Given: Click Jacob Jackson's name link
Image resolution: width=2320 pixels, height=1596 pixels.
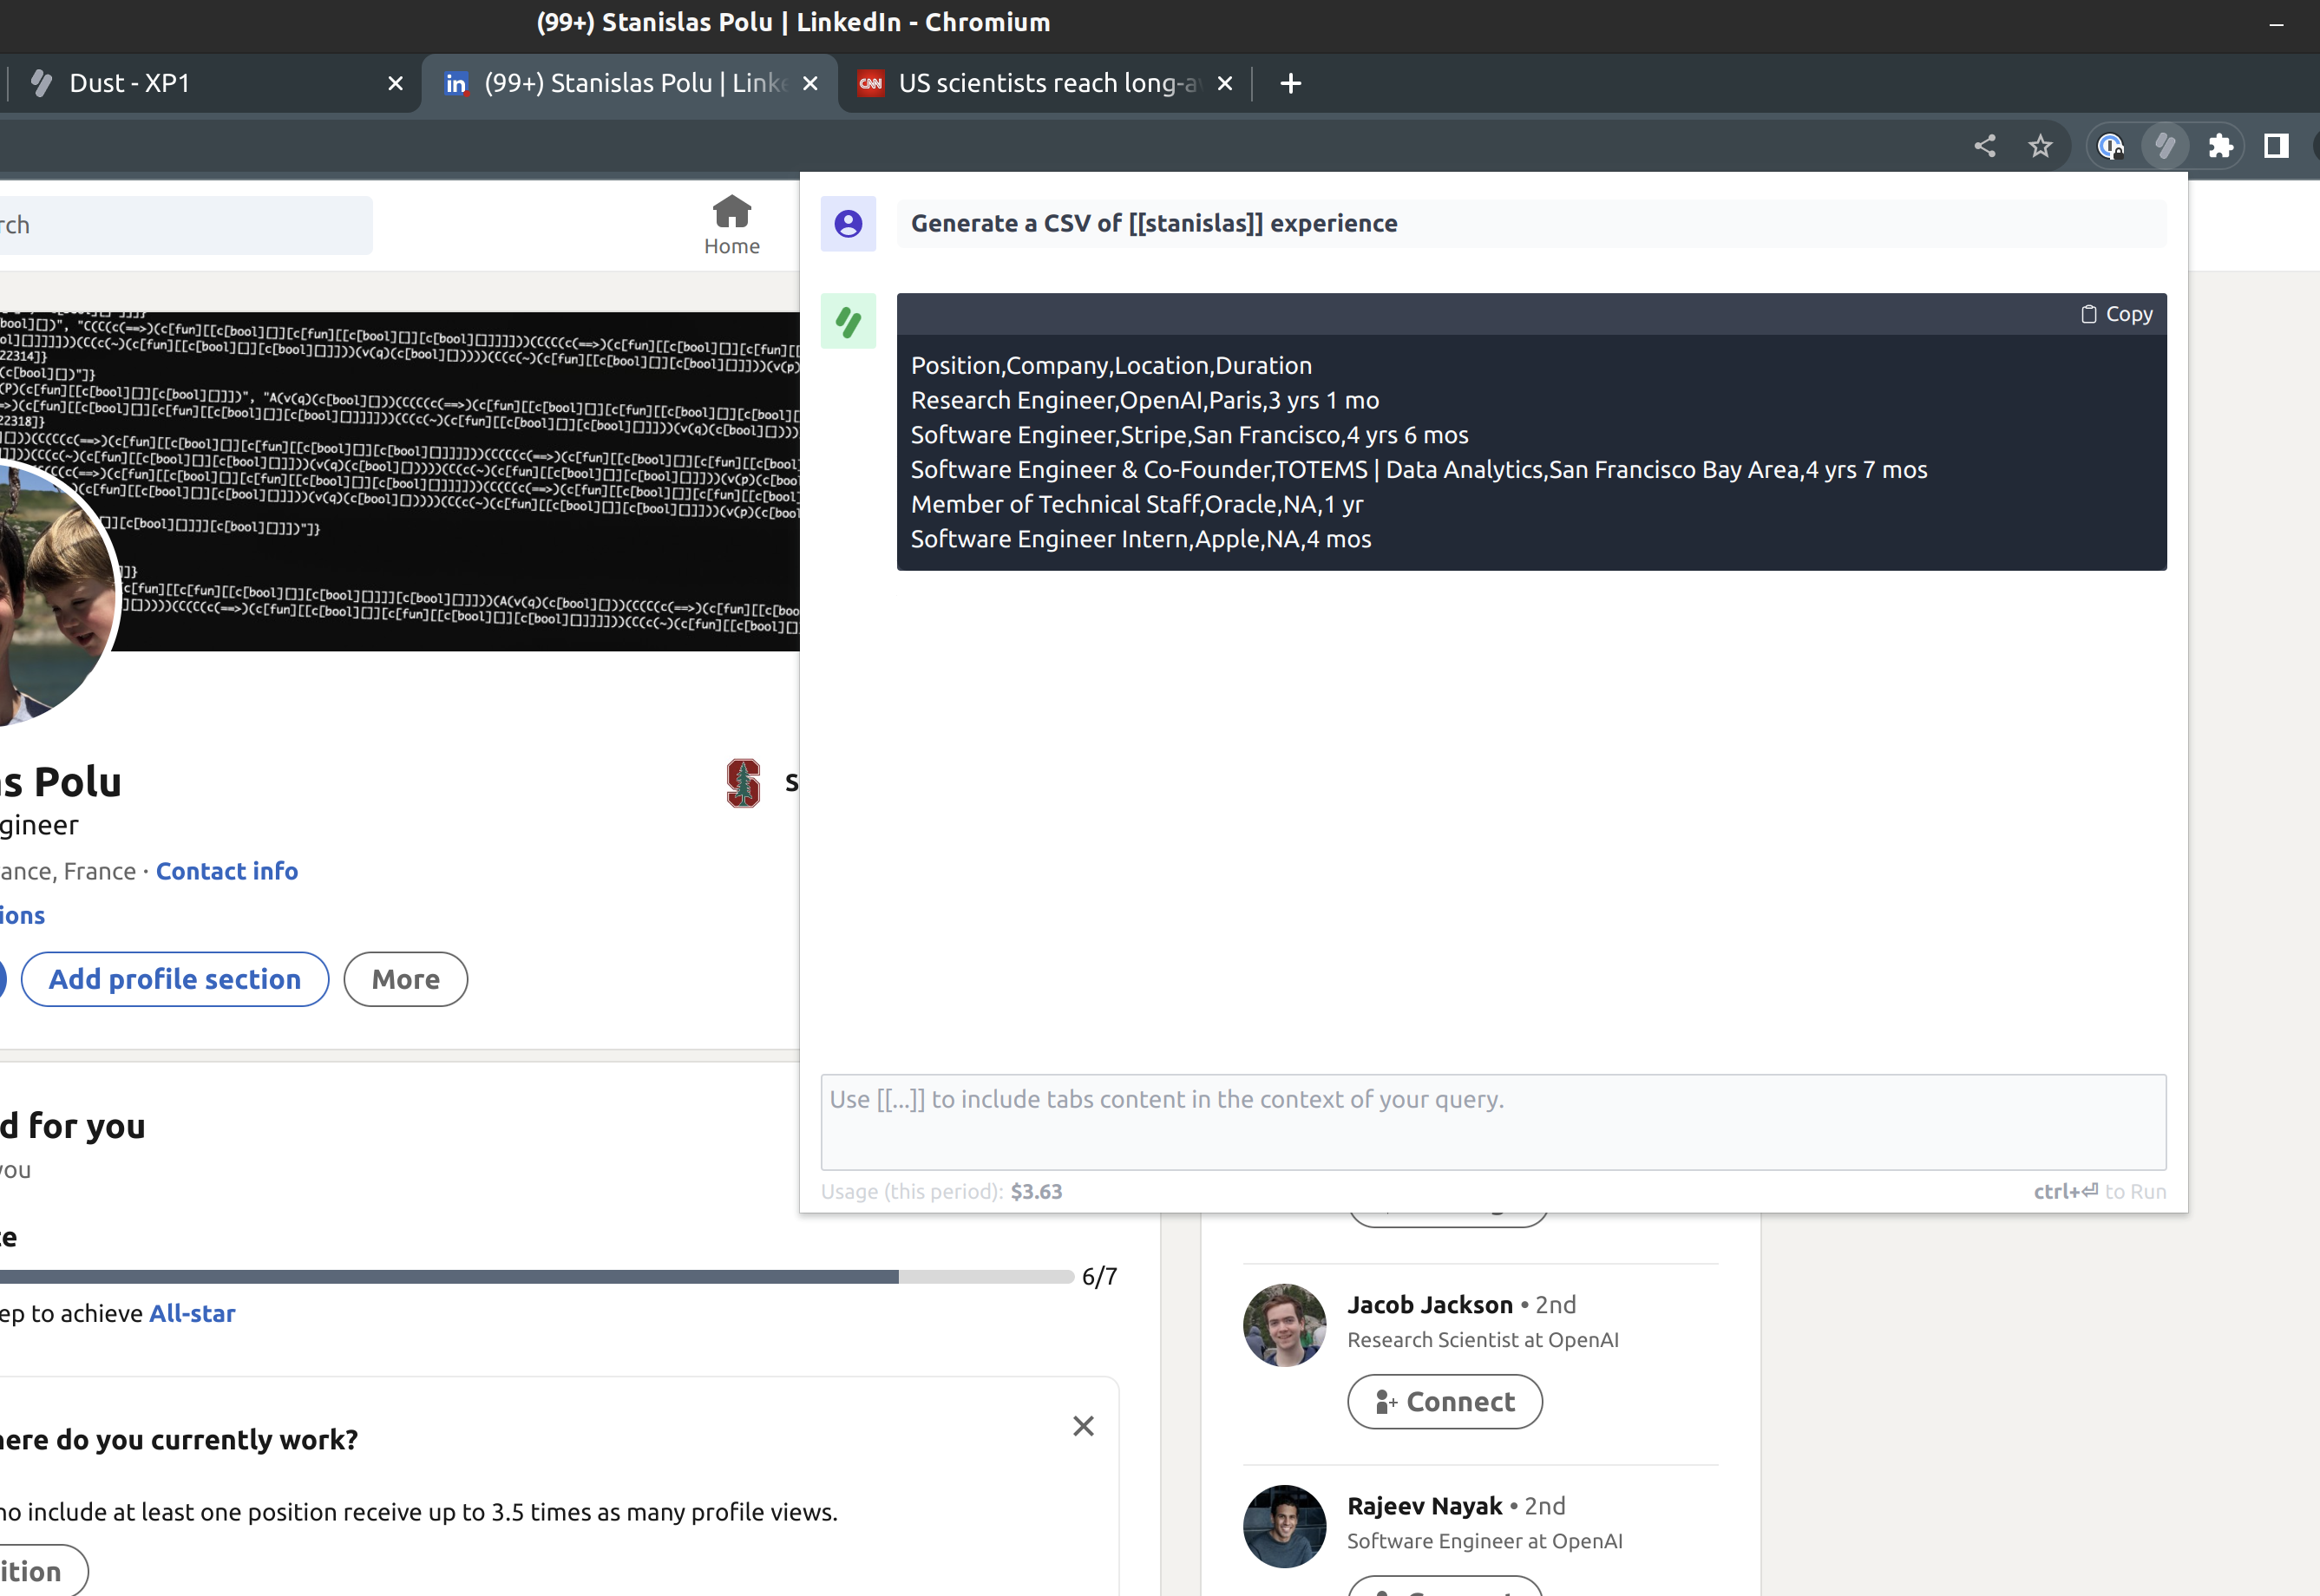Looking at the screenshot, I should pyautogui.click(x=1430, y=1305).
